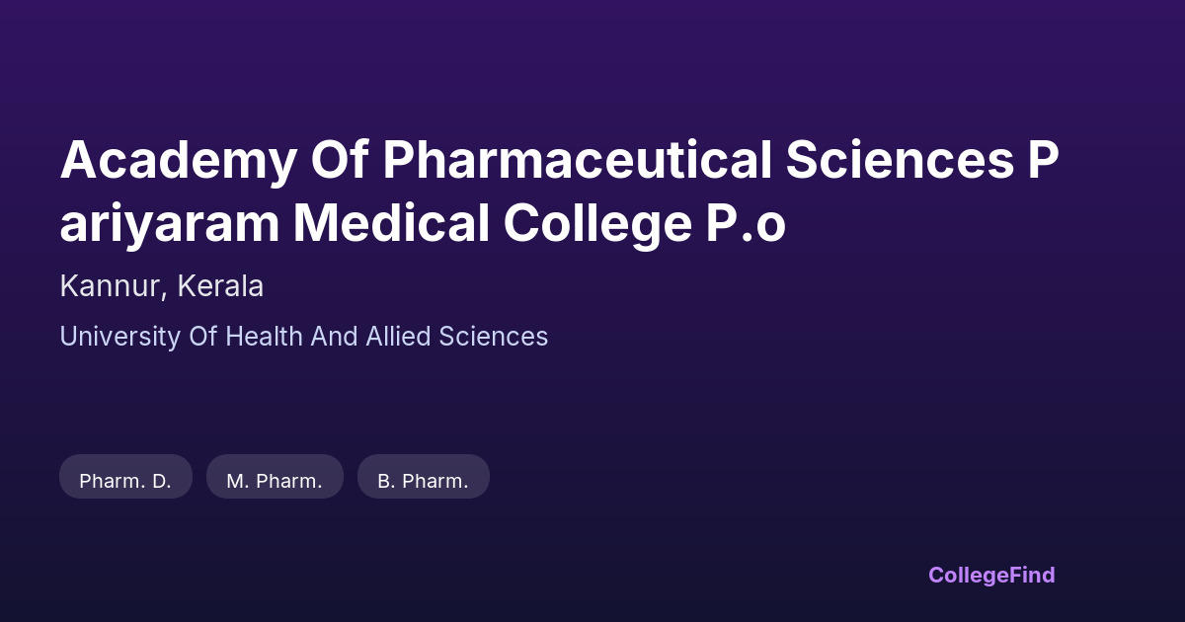1185x622 pixels.
Task: Click the word Allied in the affiliation line
Action: [398, 337]
